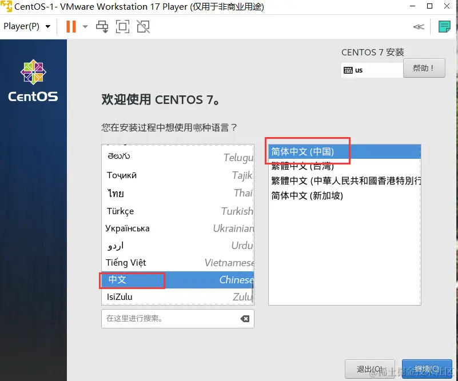Click 退出(Q) quit button
The image size is (458, 381).
tap(369, 369)
